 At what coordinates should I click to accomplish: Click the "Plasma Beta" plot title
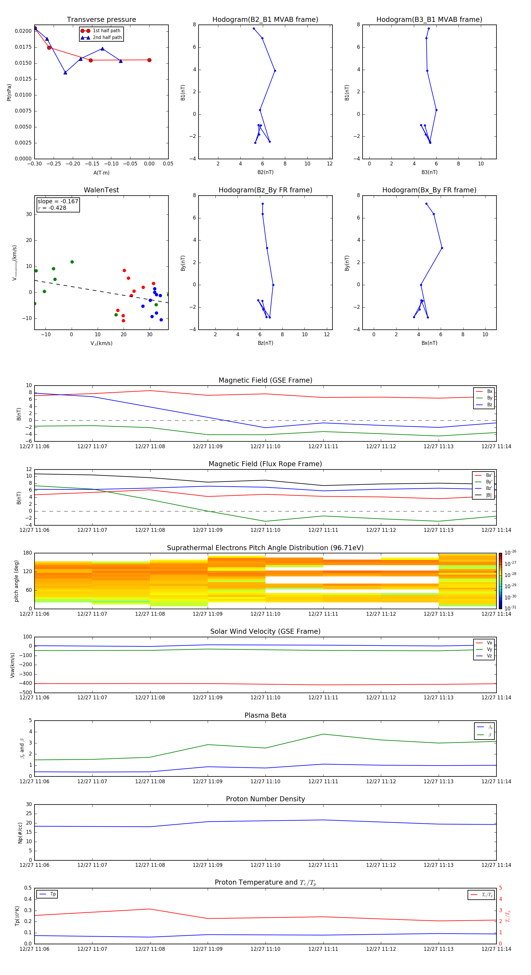(x=265, y=716)
